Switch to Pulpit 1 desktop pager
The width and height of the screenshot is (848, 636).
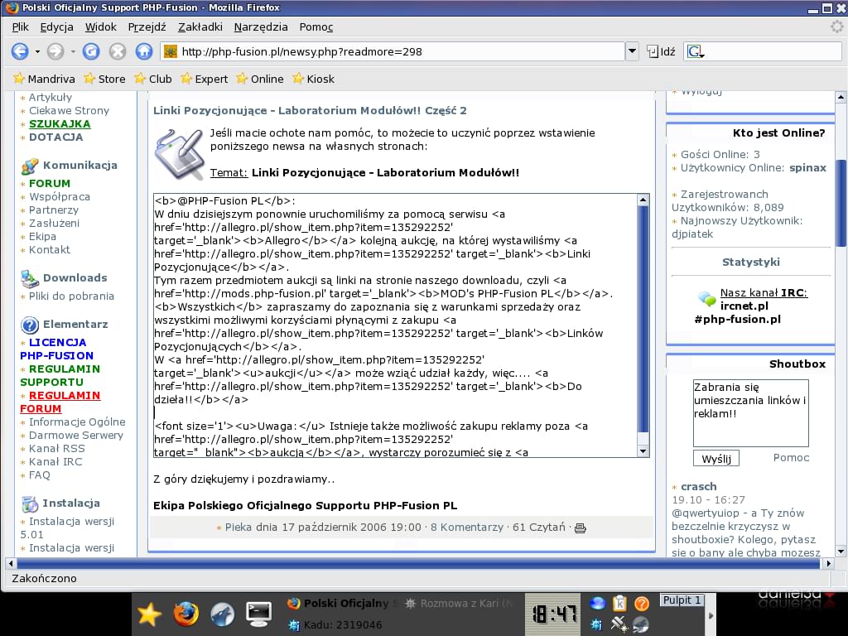tap(682, 600)
